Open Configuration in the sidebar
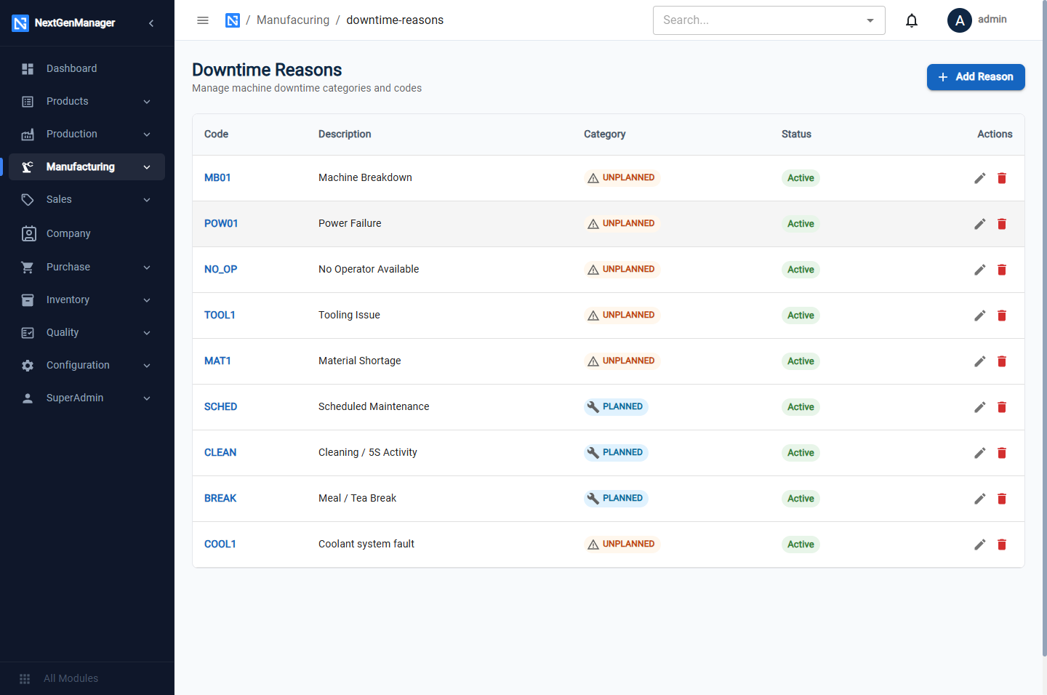 87,365
